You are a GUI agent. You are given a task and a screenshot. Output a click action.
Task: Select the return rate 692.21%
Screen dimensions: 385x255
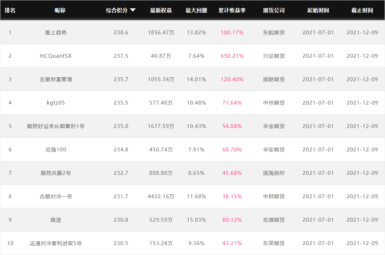232,56
